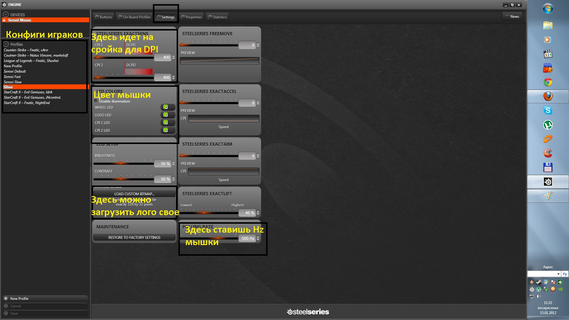The width and height of the screenshot is (569, 320).
Task: Select profile League of Legends – Fnatic, Shushei
Action: click(x=31, y=60)
